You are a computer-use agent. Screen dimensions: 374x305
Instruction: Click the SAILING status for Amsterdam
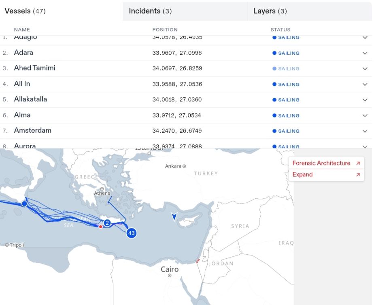click(286, 131)
